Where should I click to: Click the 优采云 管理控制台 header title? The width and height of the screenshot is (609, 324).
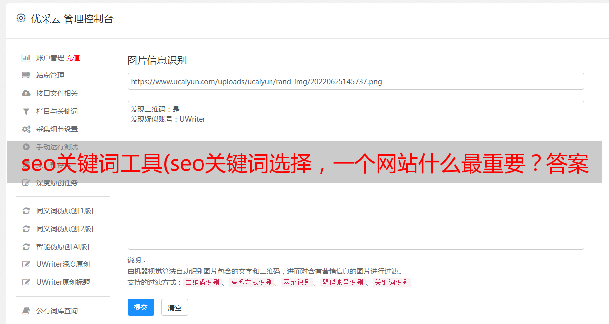(72, 19)
